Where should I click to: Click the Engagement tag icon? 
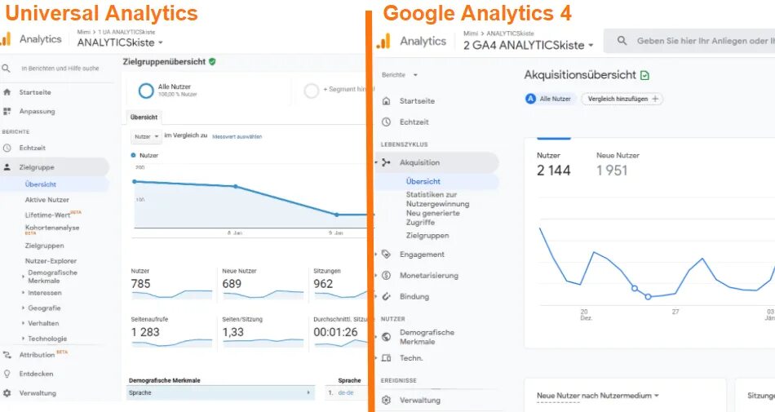387,255
